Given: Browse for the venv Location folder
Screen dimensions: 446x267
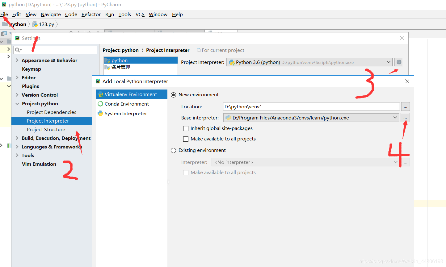Looking at the screenshot, I should 405,107.
